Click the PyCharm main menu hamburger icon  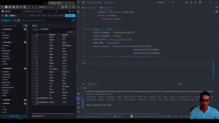pyautogui.click(x=83, y=2)
